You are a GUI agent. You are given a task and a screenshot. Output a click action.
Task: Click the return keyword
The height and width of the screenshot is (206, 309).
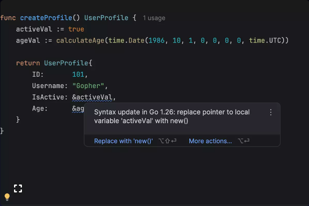pos(28,63)
